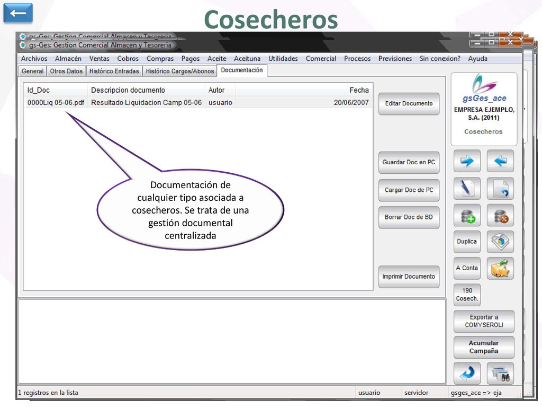This screenshot has height=407, width=542.
Task: Open the Comercial menu
Action: click(321, 58)
